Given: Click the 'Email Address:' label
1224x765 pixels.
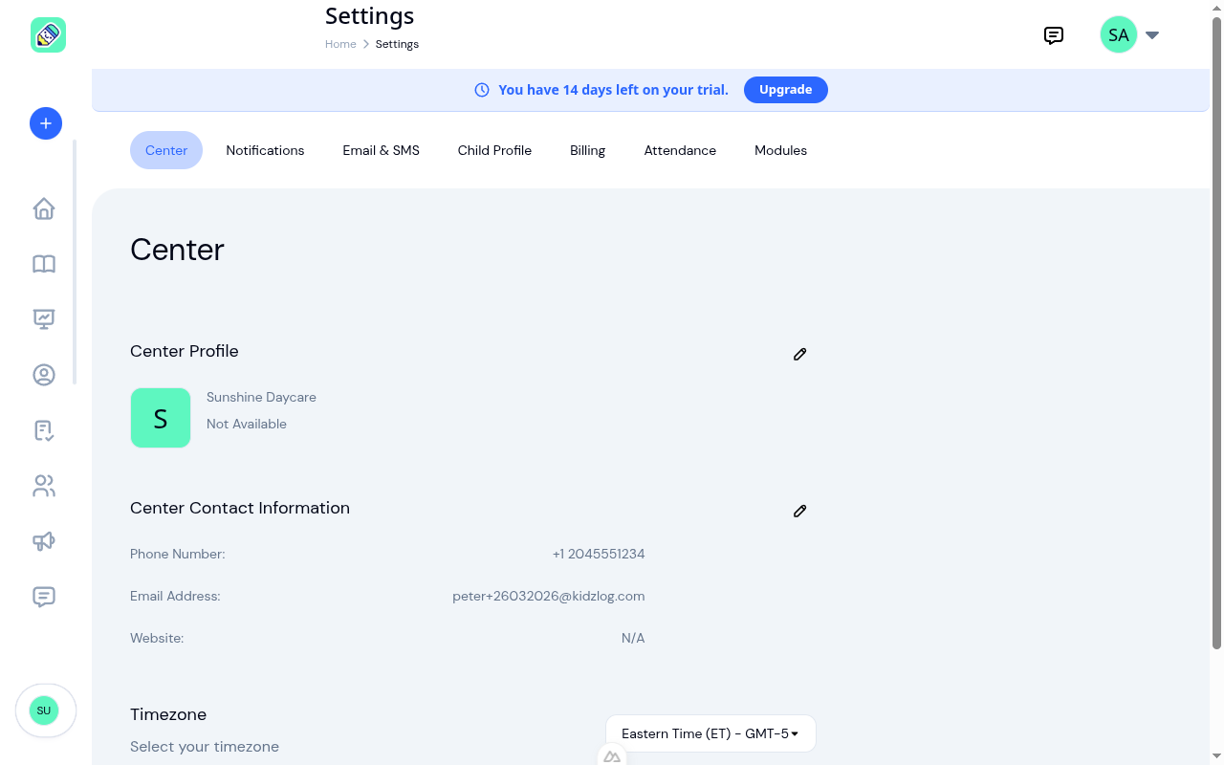Looking at the screenshot, I should 175,596.
